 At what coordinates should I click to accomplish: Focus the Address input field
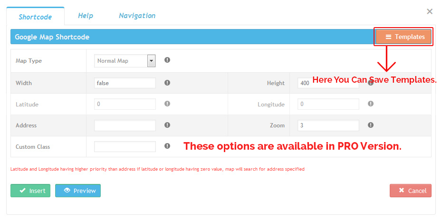tap(125, 125)
